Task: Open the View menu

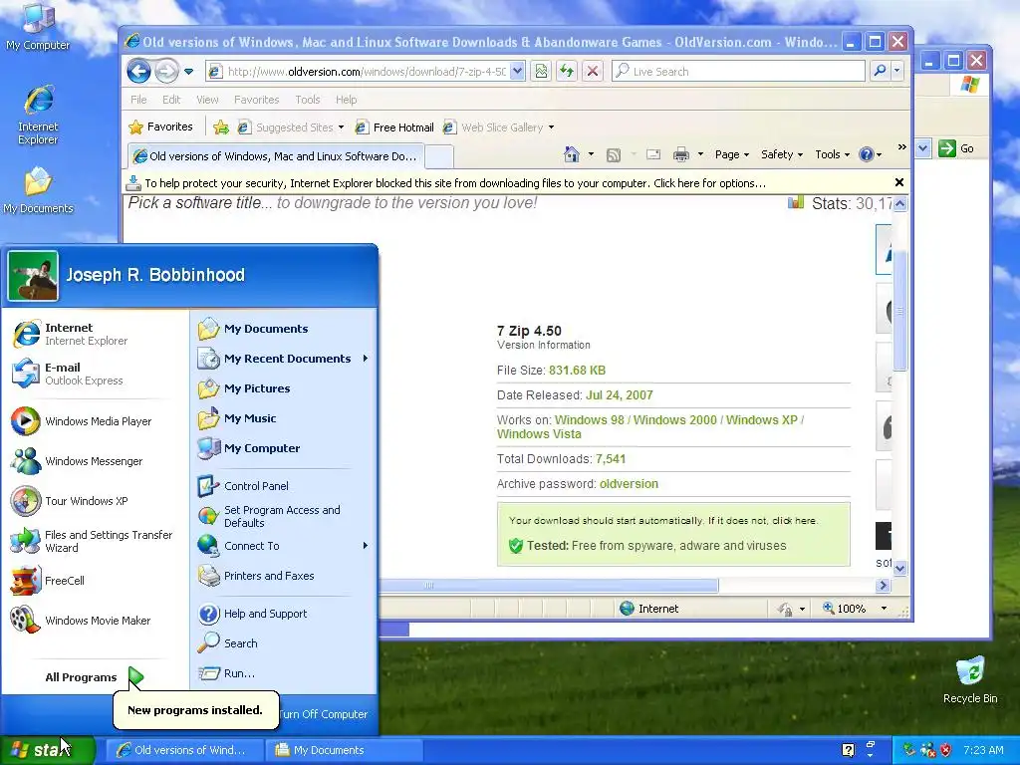Action: [x=207, y=100]
